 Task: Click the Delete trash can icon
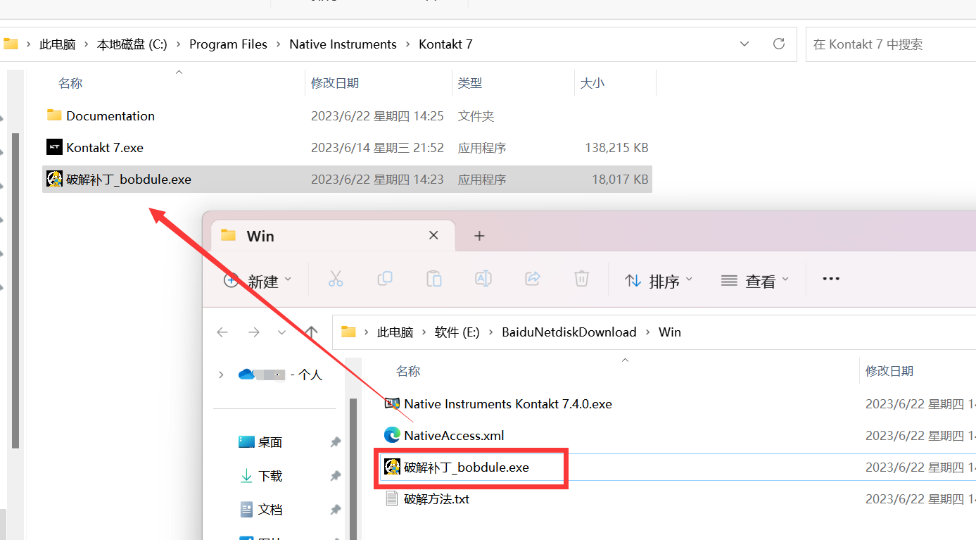coord(581,279)
